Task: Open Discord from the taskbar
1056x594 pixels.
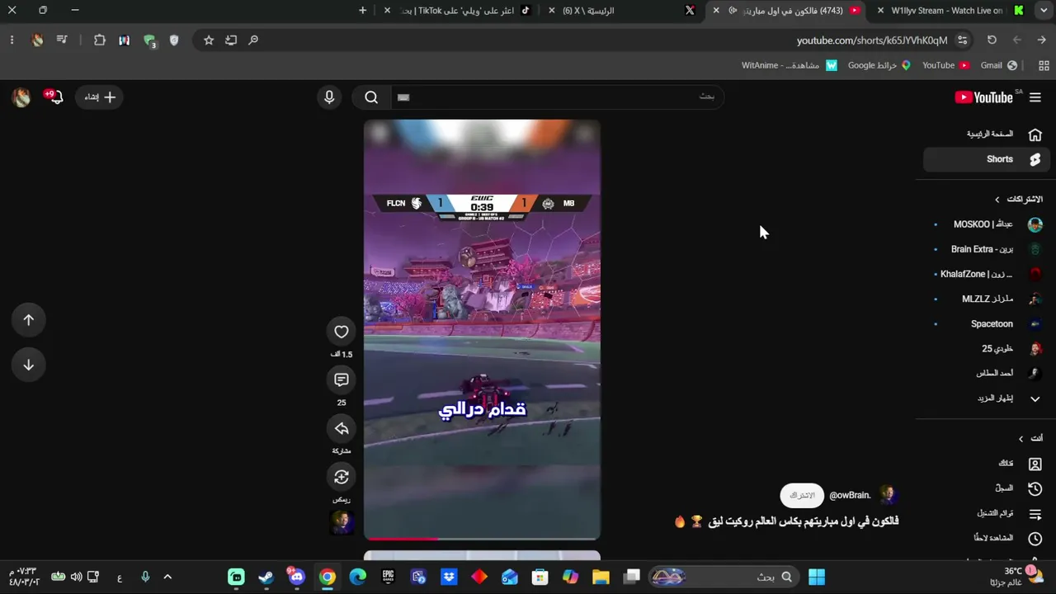Action: tap(297, 577)
